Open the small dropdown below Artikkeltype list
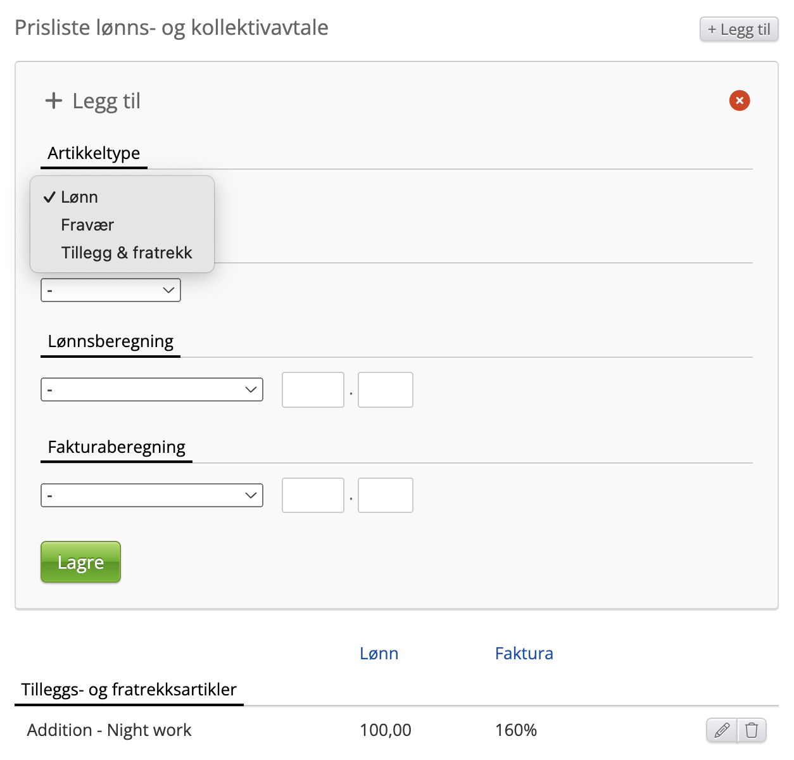 (111, 290)
